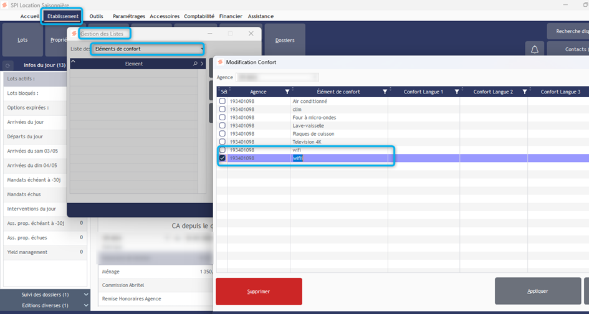Open the Confort Langue 2 filter funnel

524,92
